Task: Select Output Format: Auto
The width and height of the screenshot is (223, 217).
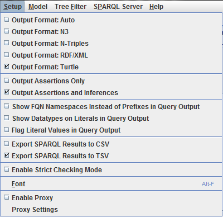Action: [111, 20]
